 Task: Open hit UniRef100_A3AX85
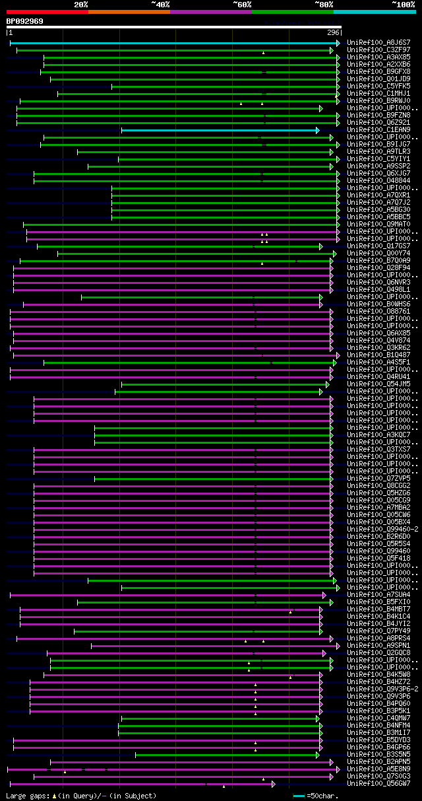coord(378,57)
